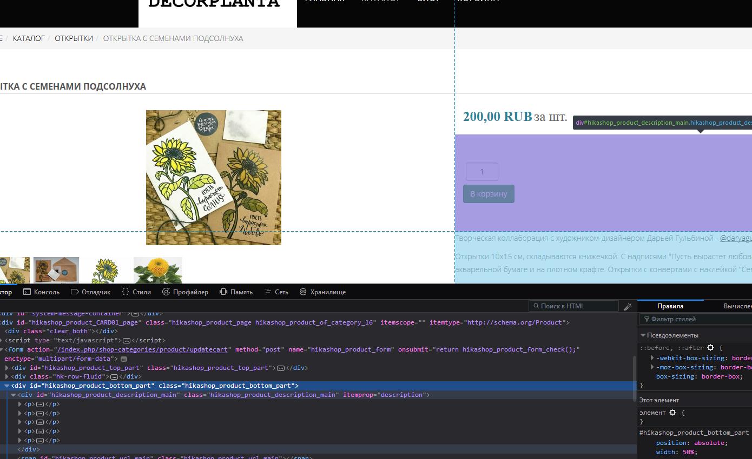752x459 pixels.
Task: Collapse the hikashop_product_bottom_part div node
Action: click(x=7, y=386)
